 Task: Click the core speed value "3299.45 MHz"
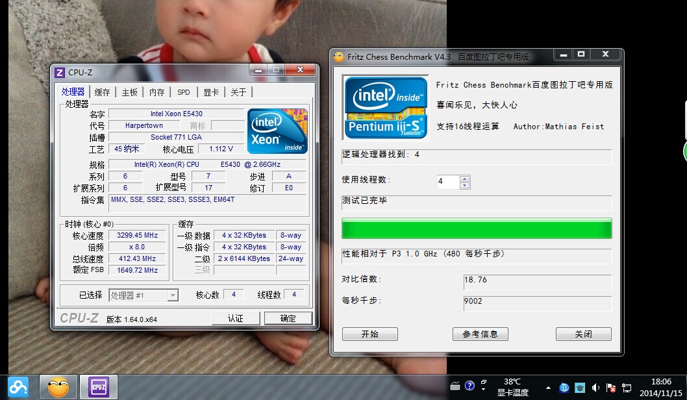pos(137,235)
